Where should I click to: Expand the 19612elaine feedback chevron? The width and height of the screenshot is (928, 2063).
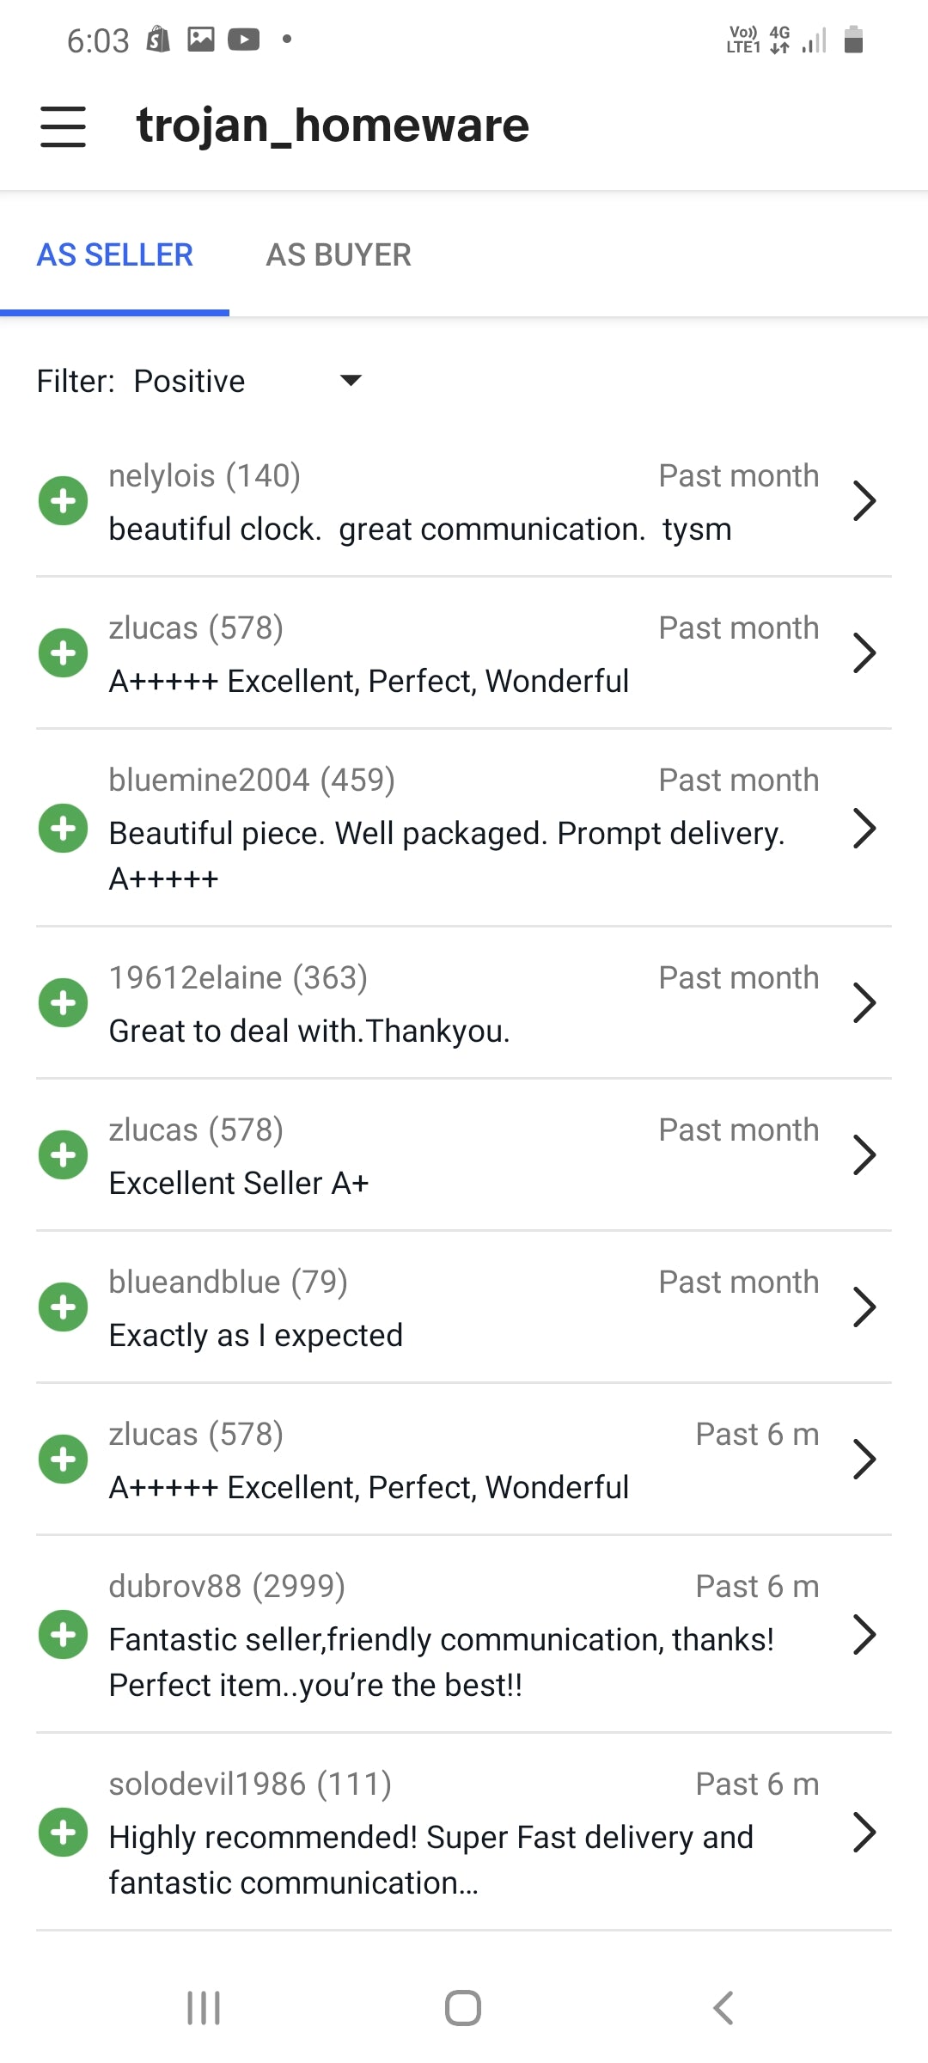(x=864, y=1003)
